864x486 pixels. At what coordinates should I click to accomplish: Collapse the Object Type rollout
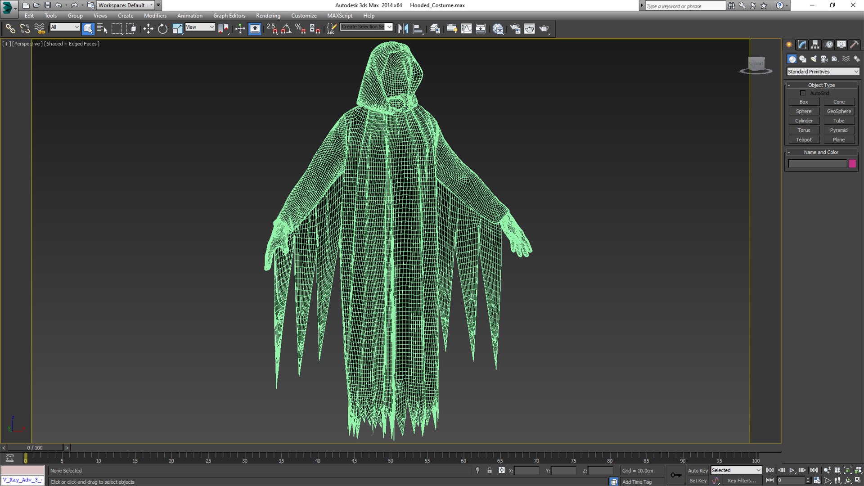(x=821, y=85)
